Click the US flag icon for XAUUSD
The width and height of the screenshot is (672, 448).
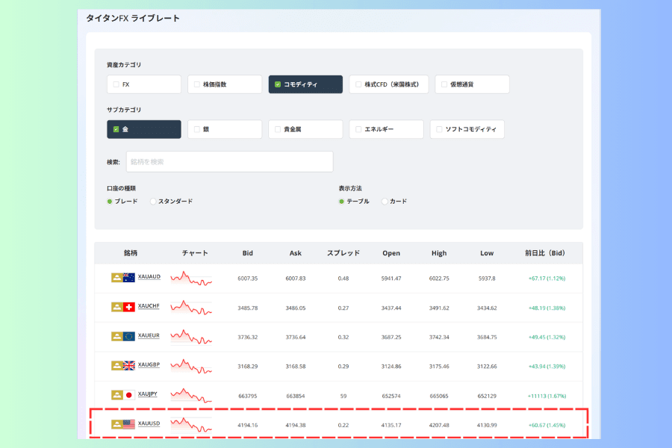tap(129, 424)
